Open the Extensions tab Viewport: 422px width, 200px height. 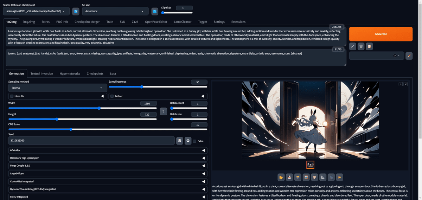click(238, 22)
